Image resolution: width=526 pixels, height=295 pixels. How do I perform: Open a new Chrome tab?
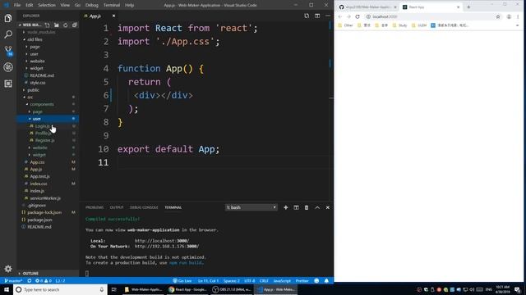click(x=468, y=7)
